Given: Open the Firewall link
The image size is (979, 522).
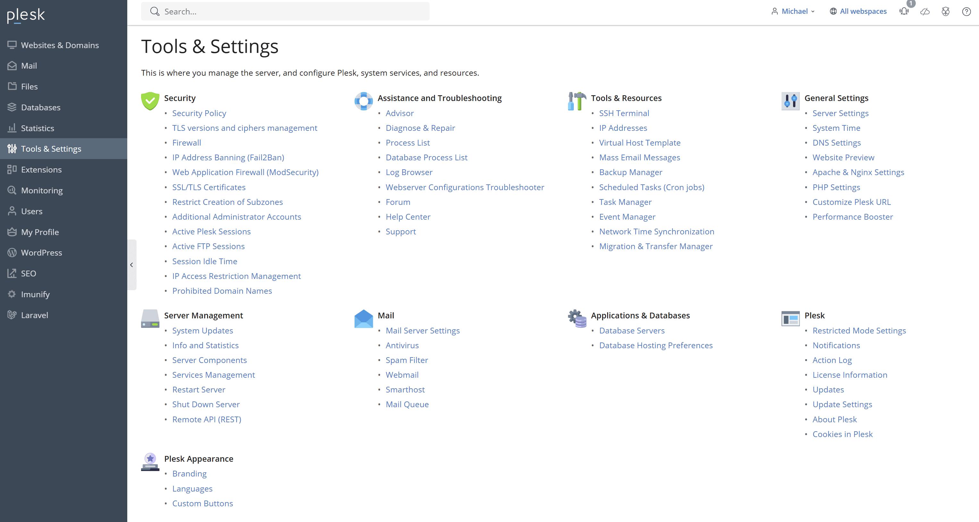Looking at the screenshot, I should coord(187,143).
